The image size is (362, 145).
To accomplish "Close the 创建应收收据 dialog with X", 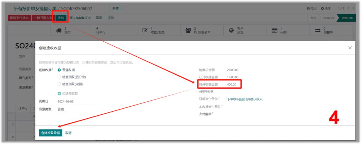I will [x=350, y=48].
